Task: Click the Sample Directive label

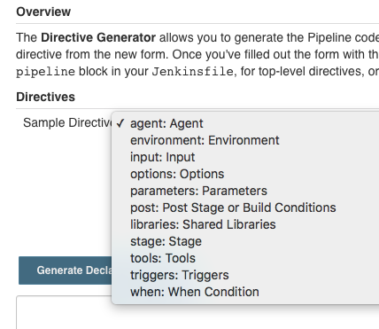Action: point(67,122)
